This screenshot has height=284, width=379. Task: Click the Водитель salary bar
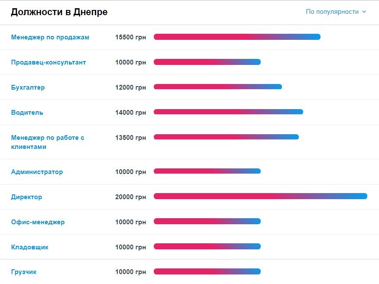pos(228,112)
